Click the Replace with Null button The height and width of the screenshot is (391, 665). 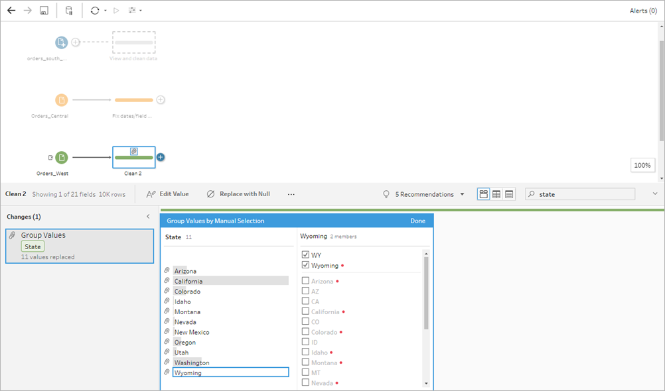tap(238, 194)
